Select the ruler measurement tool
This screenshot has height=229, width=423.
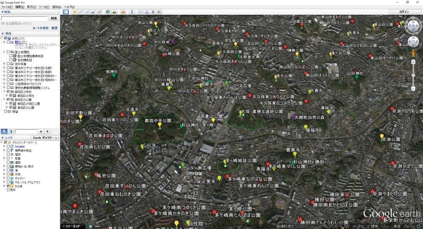tap(132, 12)
